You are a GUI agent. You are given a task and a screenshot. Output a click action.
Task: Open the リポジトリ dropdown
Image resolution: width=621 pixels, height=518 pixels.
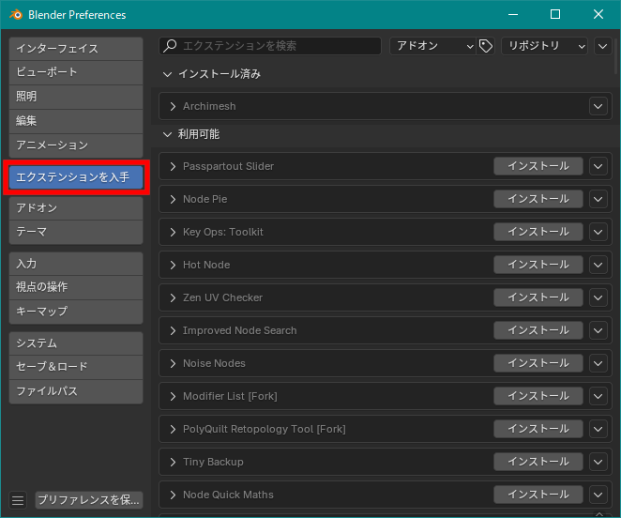545,46
